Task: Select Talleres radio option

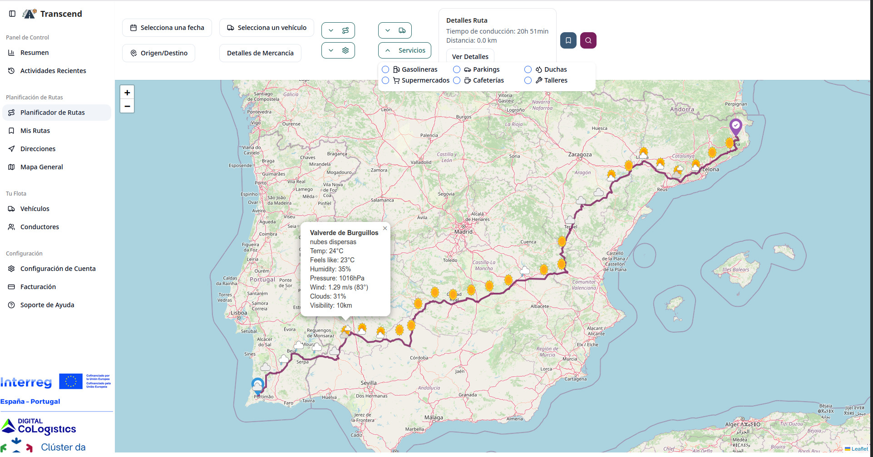Action: tap(528, 80)
